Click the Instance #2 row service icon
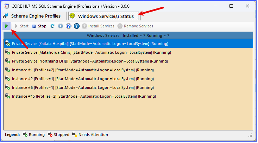258x143 pixels. click(8, 78)
